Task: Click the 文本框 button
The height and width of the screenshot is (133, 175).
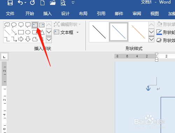Action: point(64,32)
